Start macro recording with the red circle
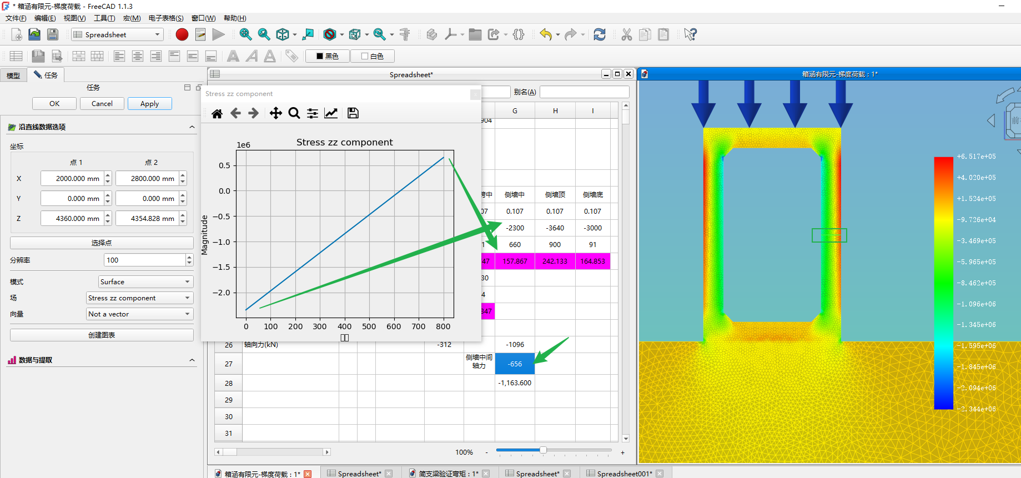Image resolution: width=1021 pixels, height=478 pixels. click(182, 34)
